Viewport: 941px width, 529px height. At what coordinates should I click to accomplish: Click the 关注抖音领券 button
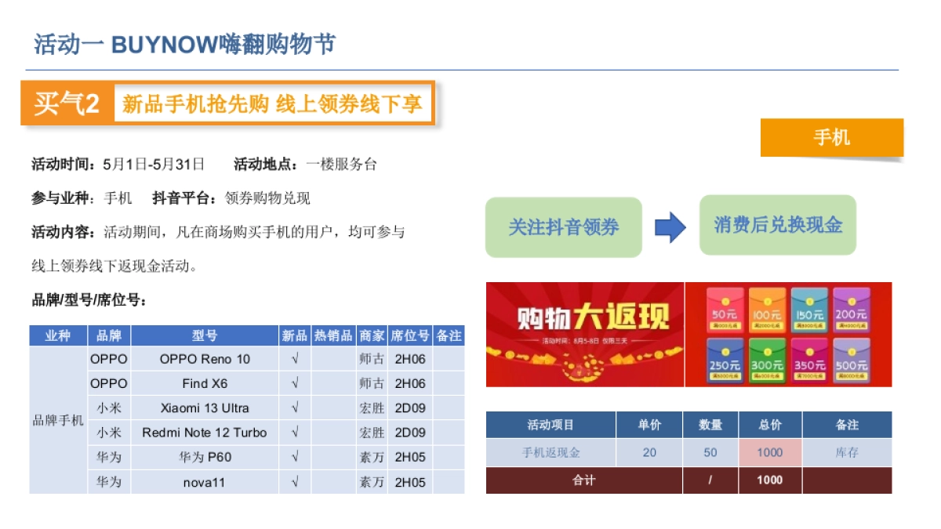point(566,226)
